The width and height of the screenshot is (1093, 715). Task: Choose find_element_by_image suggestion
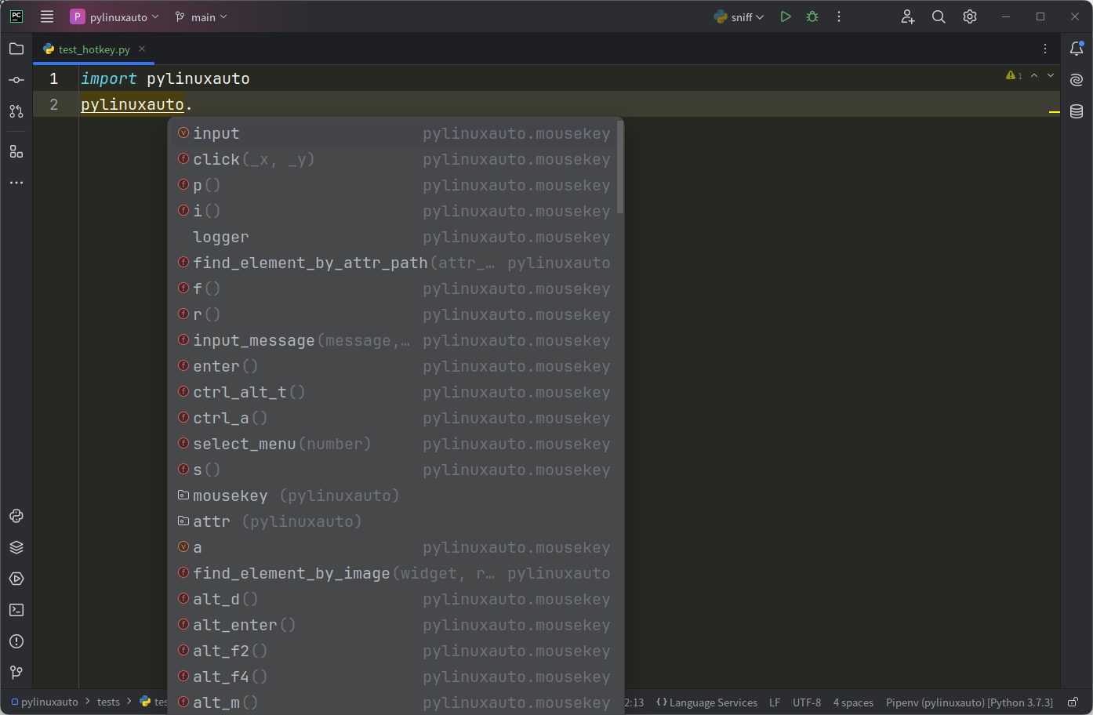394,573
